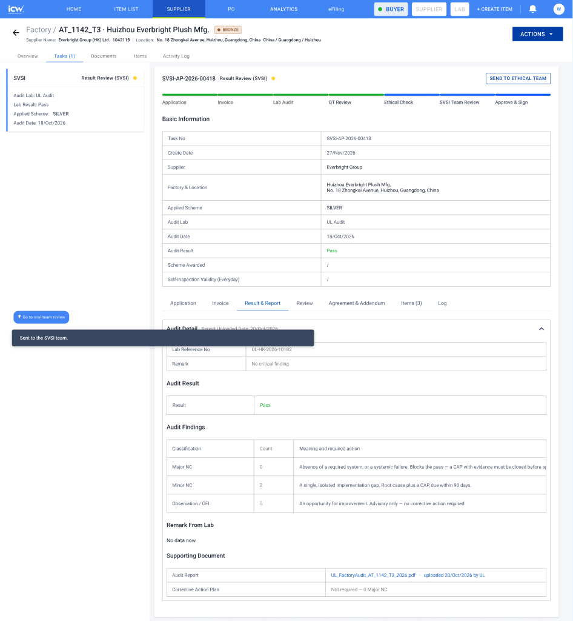Open UL_FactoryAudit_AT_1142_T3_2026.pdf link
The height and width of the screenshot is (621, 573).
373,575
